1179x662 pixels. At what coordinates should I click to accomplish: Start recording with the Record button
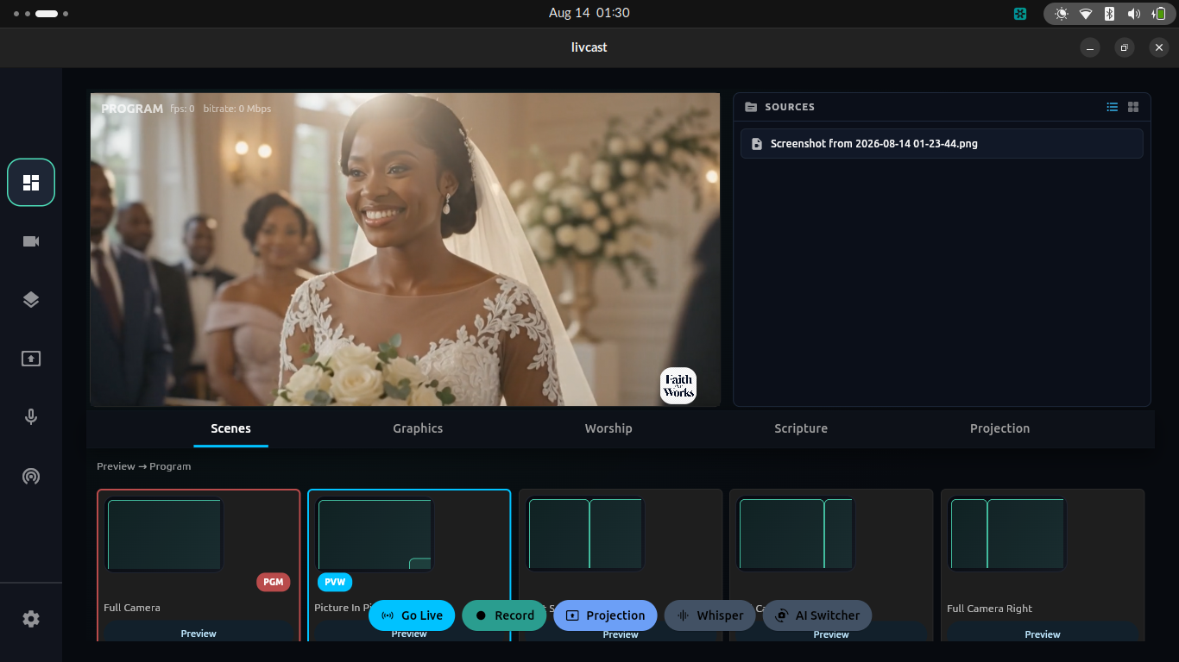(x=504, y=615)
